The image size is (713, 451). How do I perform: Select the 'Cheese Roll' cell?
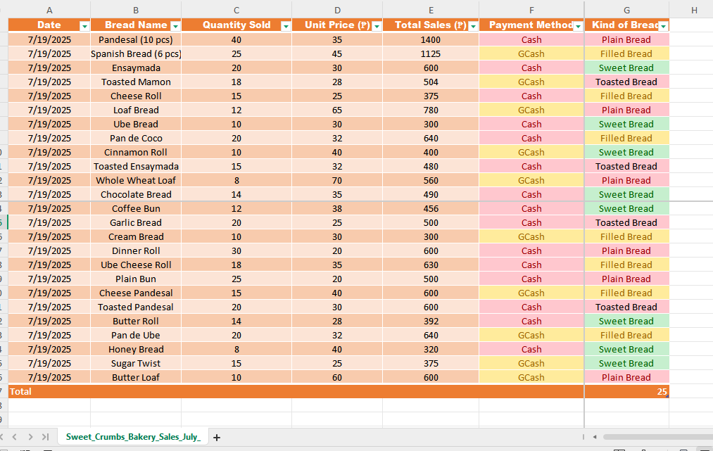[x=136, y=96]
